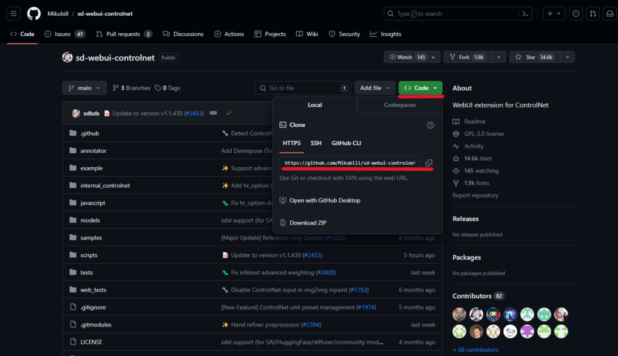Switch to the Discussions tab

183,34
